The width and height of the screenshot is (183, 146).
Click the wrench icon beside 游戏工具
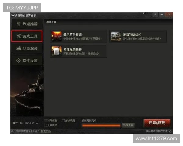pos(19,36)
